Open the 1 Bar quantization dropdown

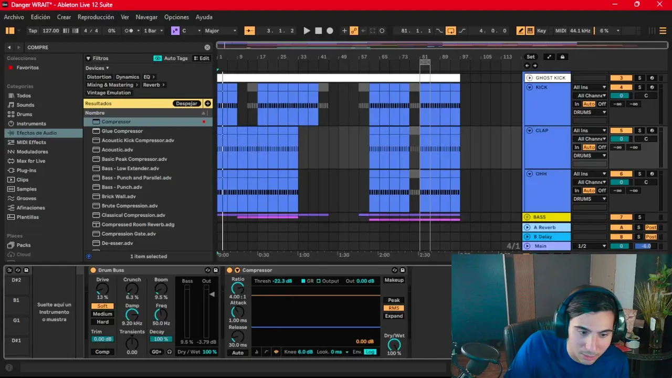click(153, 31)
